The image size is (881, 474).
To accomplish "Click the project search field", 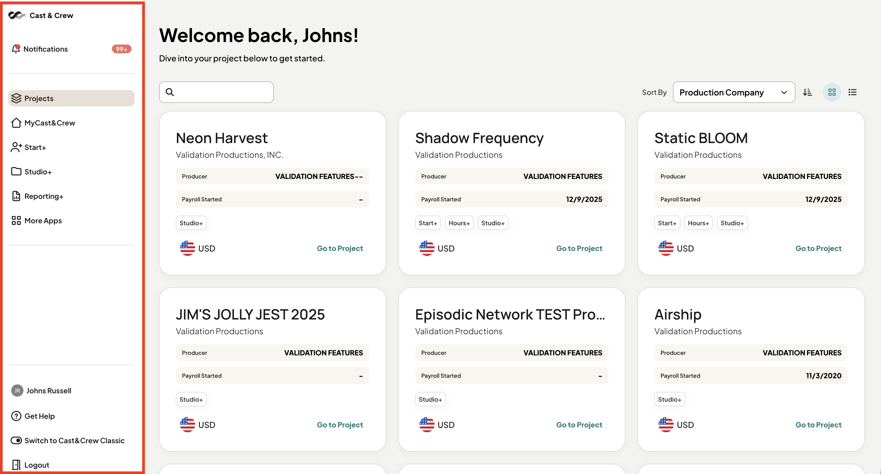I will click(216, 92).
